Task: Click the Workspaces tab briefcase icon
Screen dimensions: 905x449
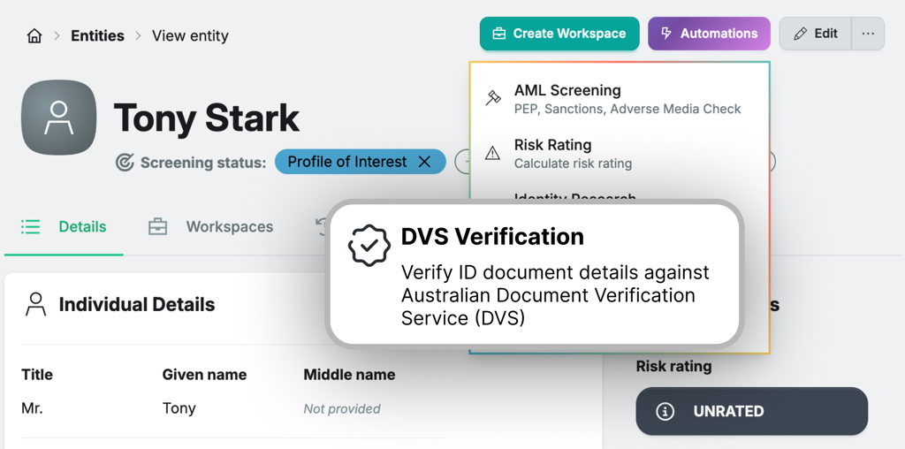Action: pos(157,227)
